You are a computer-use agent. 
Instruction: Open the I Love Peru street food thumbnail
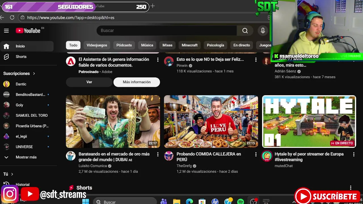point(211,122)
